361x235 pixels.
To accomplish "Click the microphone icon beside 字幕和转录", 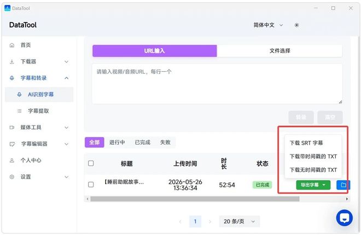I will point(12,78).
